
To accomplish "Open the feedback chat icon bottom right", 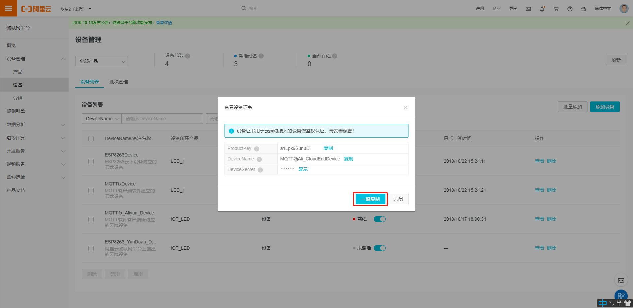I will click(621, 281).
